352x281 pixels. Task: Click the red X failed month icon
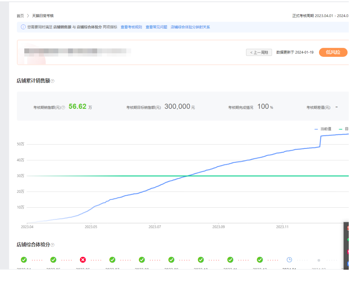coord(83,260)
